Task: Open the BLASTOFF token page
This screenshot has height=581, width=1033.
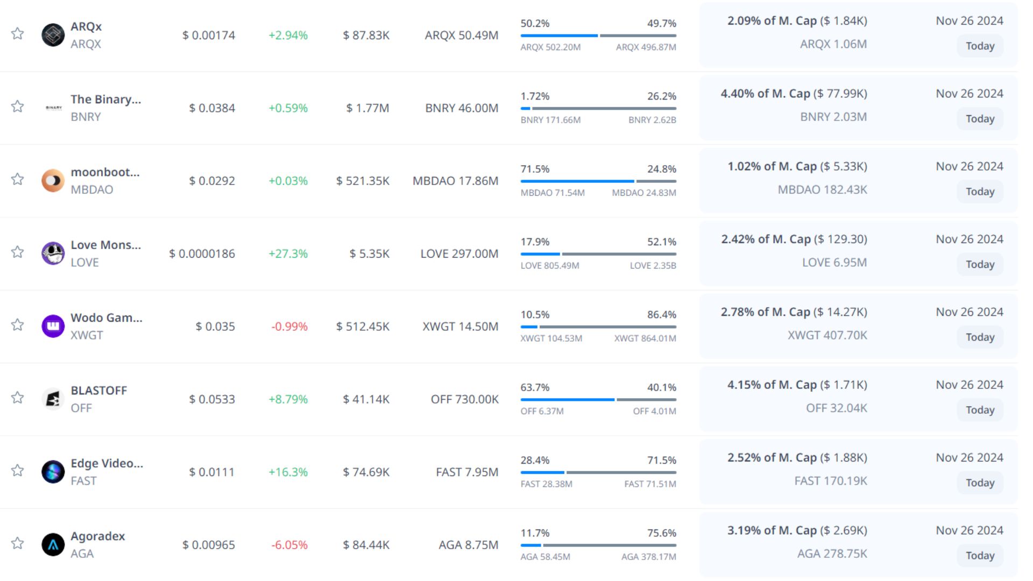Action: pos(99,391)
